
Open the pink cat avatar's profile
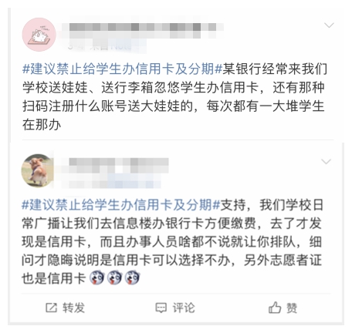[39, 34]
